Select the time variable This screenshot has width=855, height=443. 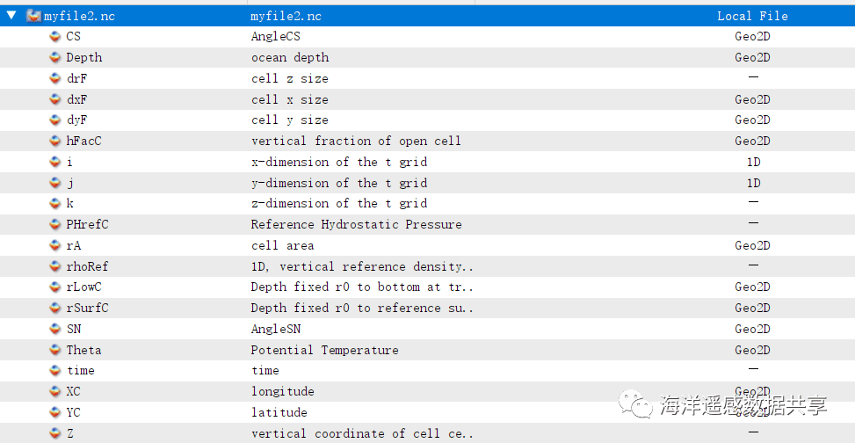point(80,371)
